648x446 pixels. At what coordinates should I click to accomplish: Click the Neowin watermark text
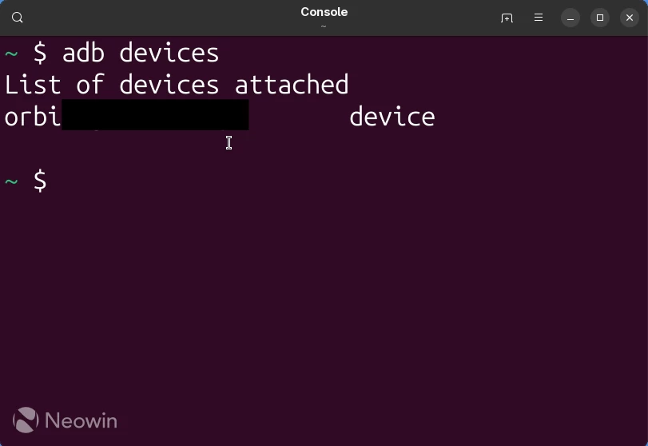(81, 420)
